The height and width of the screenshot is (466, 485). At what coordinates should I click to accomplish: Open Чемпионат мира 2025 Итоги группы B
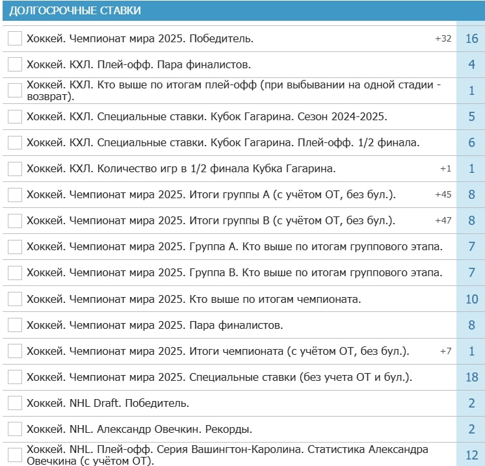point(211,220)
